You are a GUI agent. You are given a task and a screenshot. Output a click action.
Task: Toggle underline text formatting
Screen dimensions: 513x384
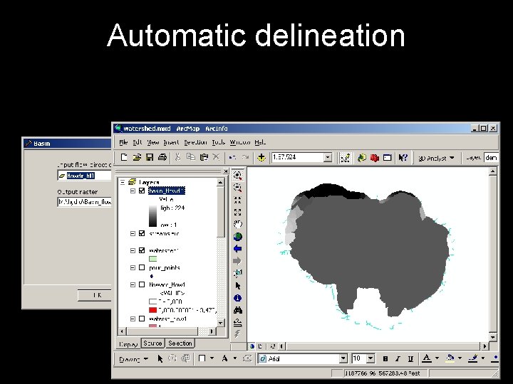click(410, 359)
